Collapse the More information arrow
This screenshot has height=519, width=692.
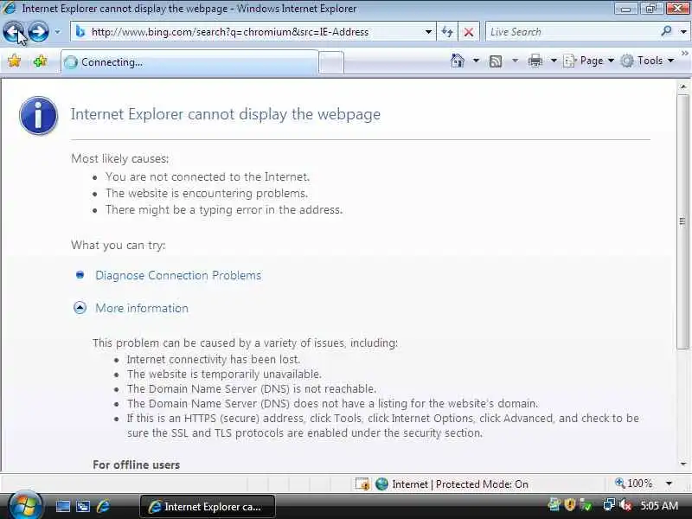[x=80, y=308]
